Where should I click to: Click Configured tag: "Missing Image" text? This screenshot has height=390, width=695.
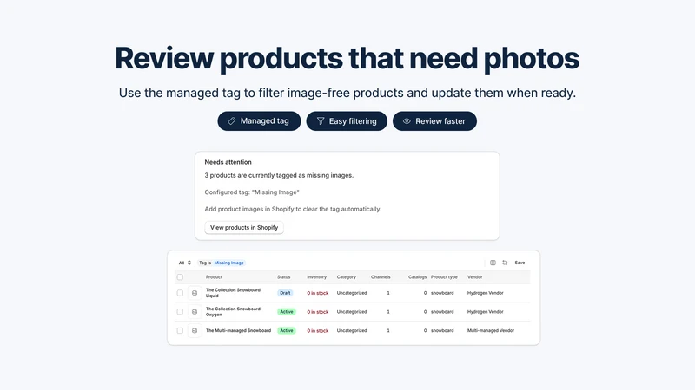252,192
